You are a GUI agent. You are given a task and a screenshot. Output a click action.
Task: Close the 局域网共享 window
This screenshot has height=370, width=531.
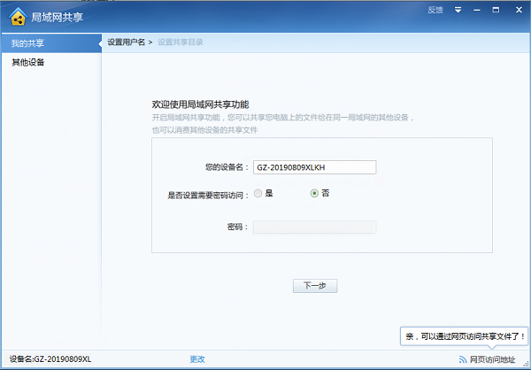[x=518, y=11]
